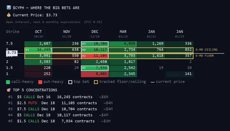Select Top 5 entry $2.5 PUTS Dec 18
Screen dimensions: 230x131
click(x=60, y=103)
